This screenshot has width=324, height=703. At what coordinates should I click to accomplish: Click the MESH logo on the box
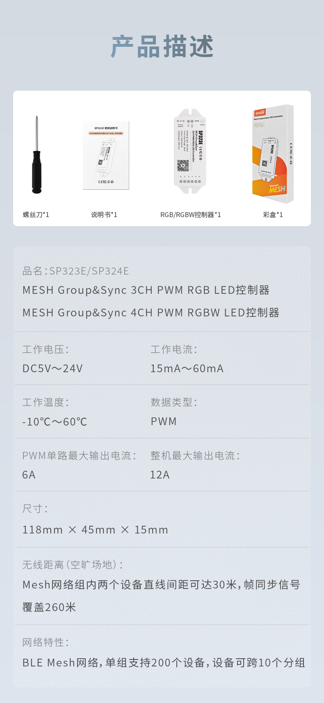pos(277,189)
